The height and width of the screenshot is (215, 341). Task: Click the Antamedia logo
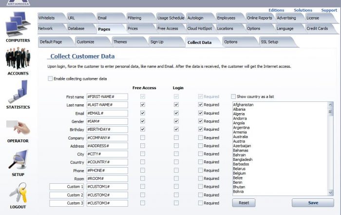pyautogui.click(x=19, y=2)
